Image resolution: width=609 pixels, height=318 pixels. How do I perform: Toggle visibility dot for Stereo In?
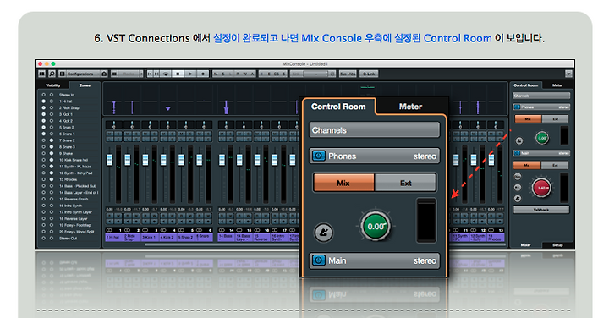tap(43, 95)
